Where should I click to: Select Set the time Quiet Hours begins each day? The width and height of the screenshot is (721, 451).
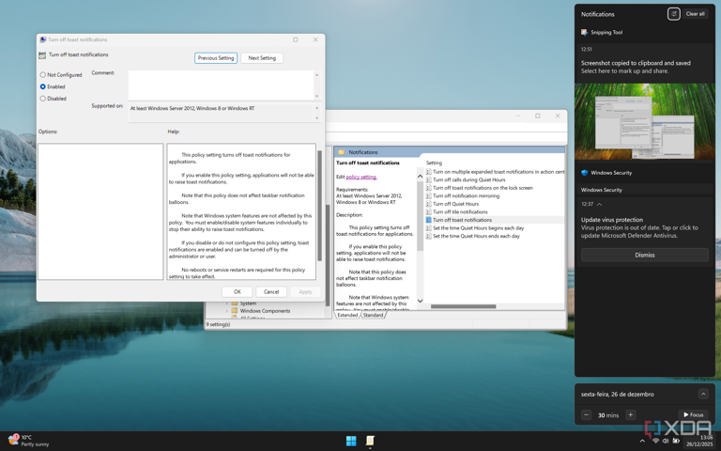[x=478, y=227]
